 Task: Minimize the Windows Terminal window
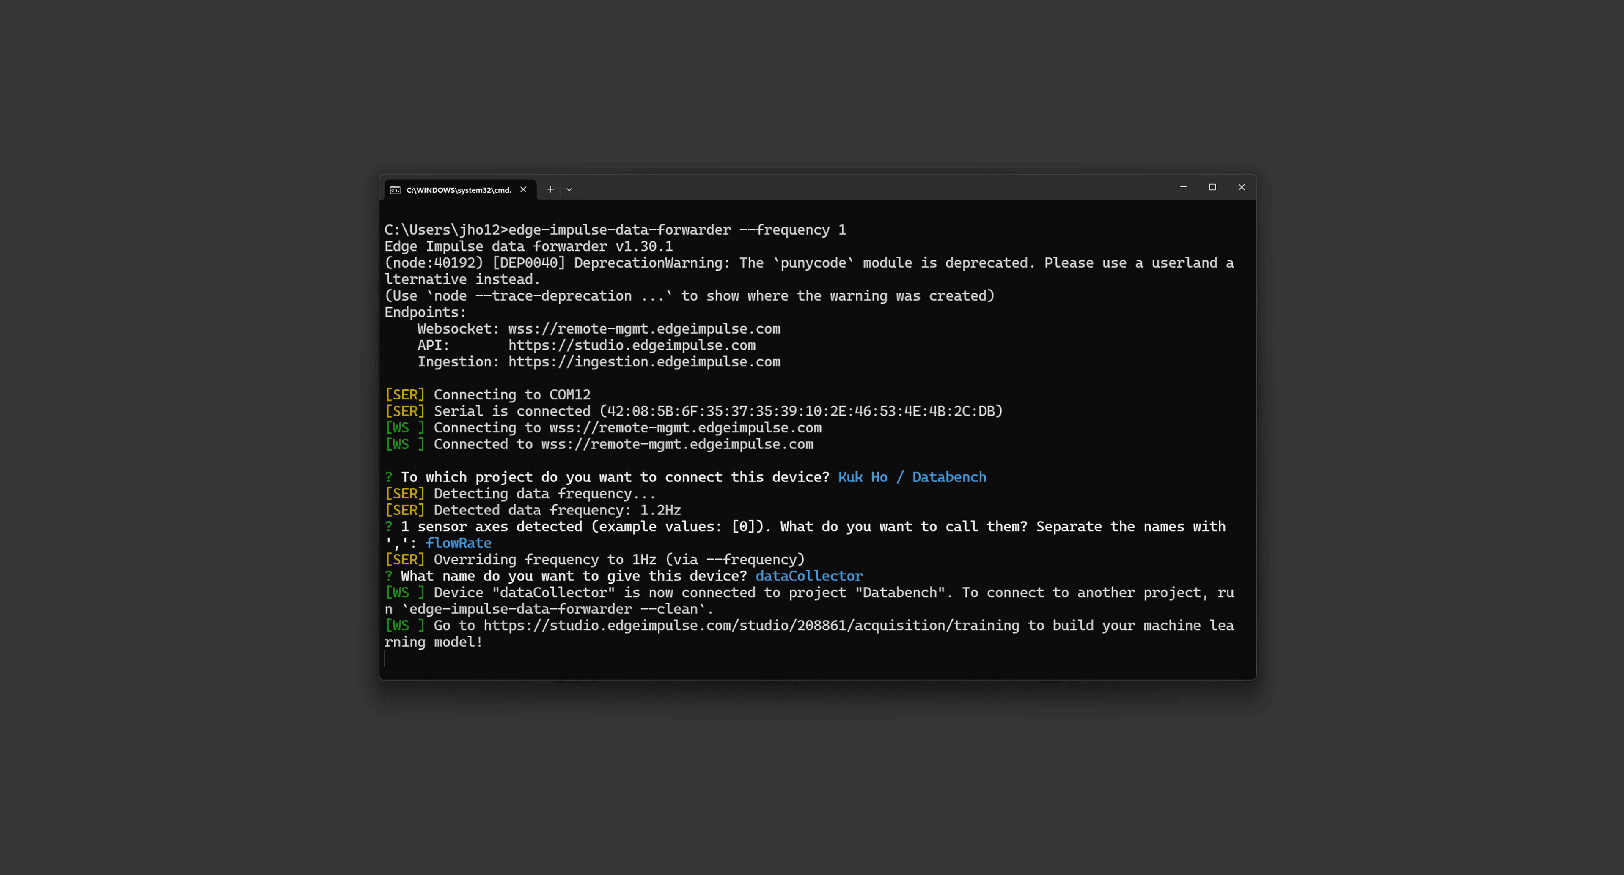(1183, 187)
